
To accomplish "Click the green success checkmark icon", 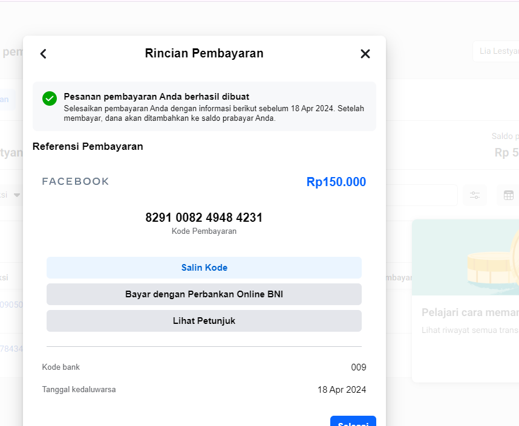I will [x=50, y=98].
